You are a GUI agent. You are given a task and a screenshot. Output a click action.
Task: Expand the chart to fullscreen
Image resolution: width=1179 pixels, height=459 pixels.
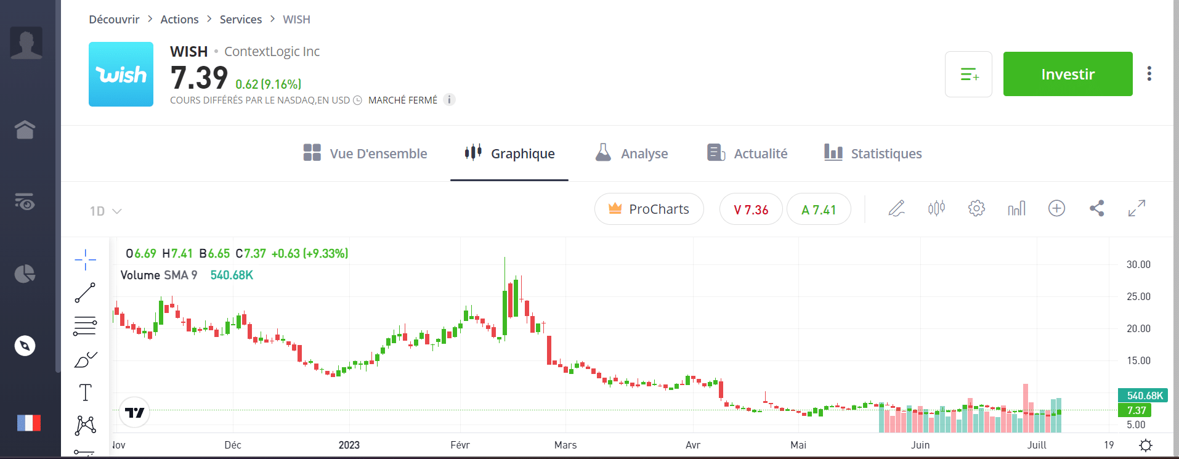pyautogui.click(x=1136, y=208)
